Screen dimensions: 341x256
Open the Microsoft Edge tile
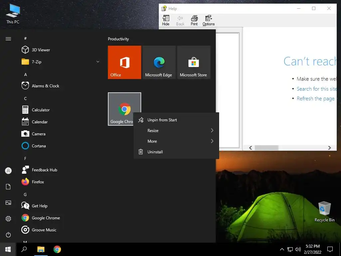159,62
